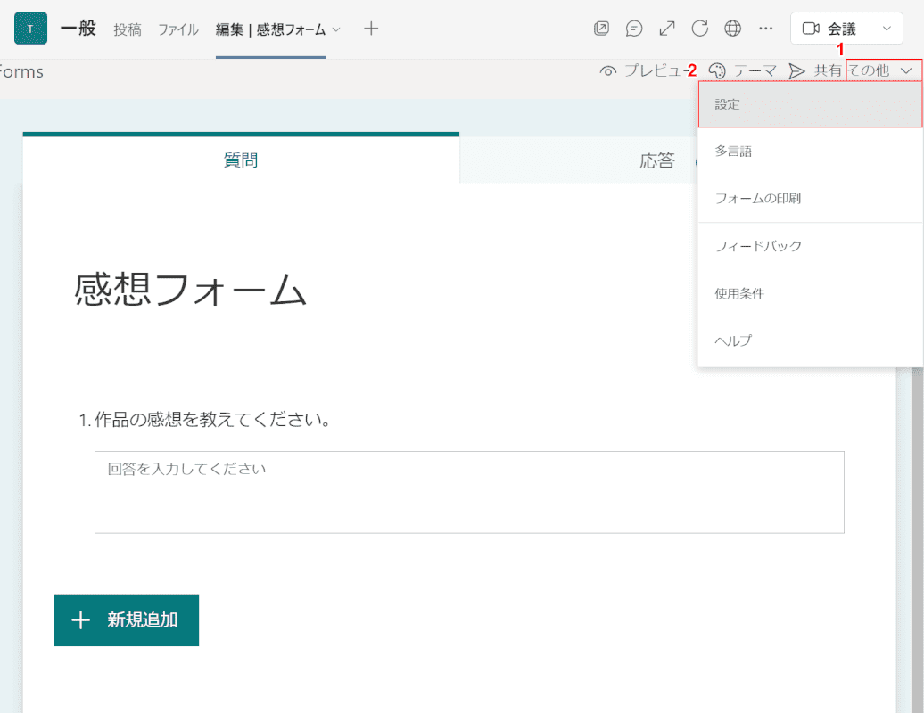924x713 pixels.
Task: Expand the tab with the diagonal arrows icon
Action: click(x=667, y=29)
